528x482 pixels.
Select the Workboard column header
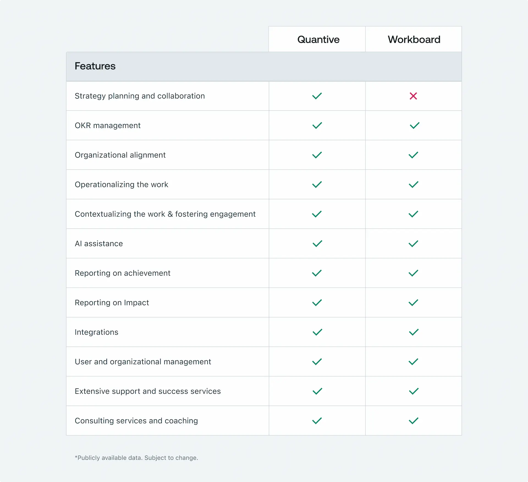[x=414, y=40]
